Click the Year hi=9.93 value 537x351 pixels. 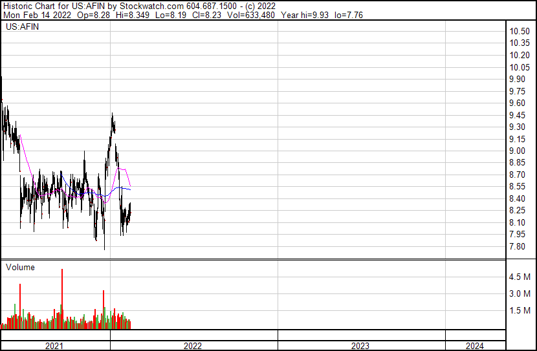click(305, 15)
